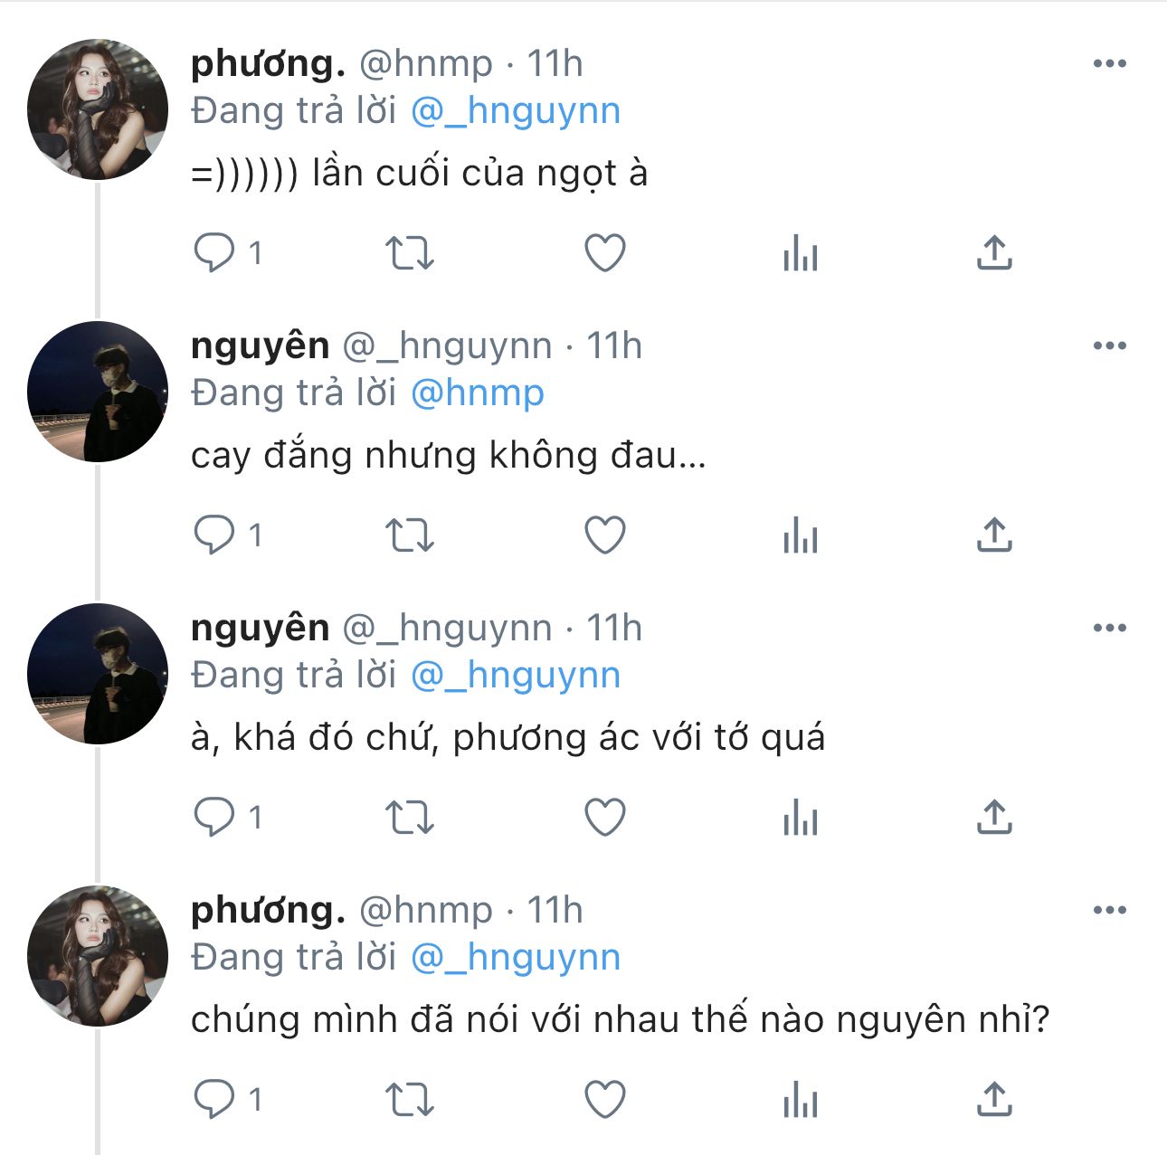
Task: Retweet the "lần cuối của ngọt à" tweet
Action: coord(410,253)
